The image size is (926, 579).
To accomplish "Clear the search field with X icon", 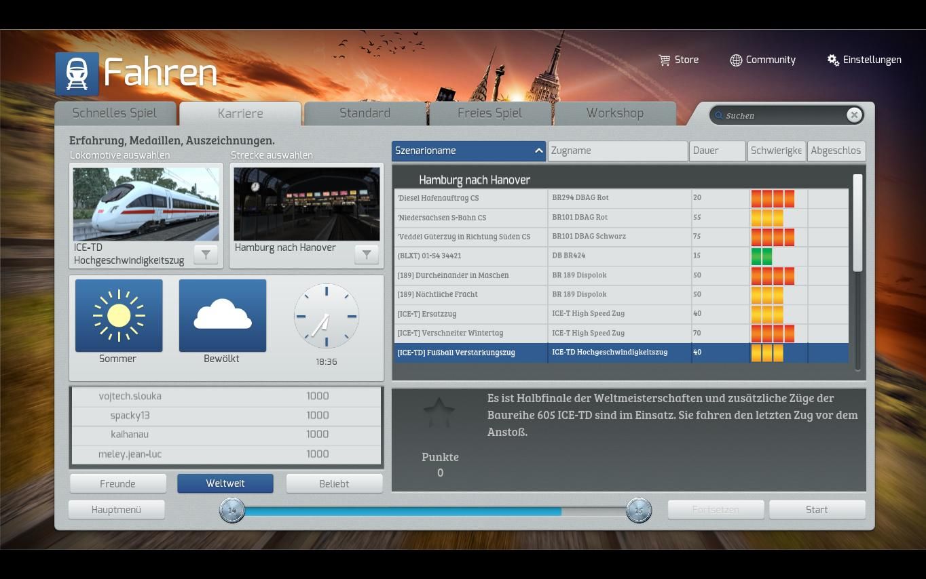I will point(854,115).
